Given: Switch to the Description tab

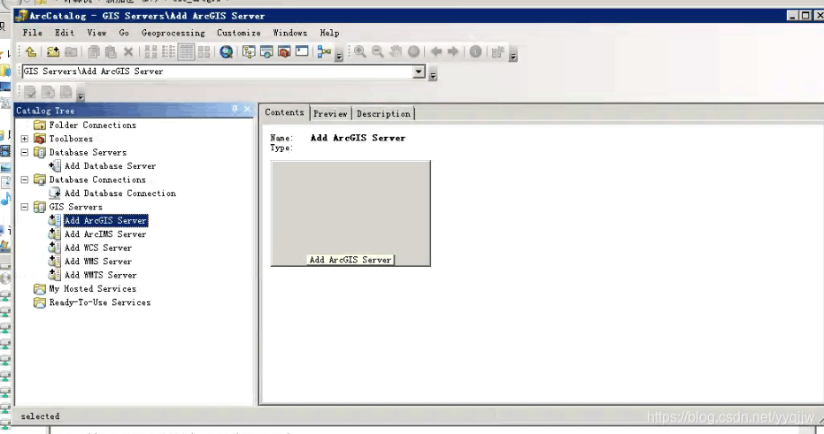Looking at the screenshot, I should pos(383,113).
